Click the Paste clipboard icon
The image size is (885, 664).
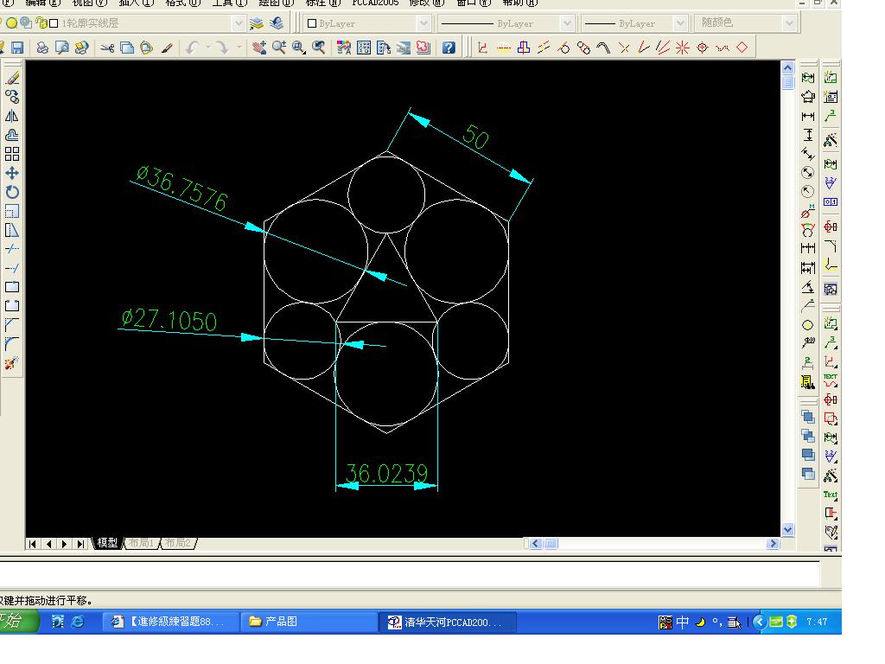146,48
